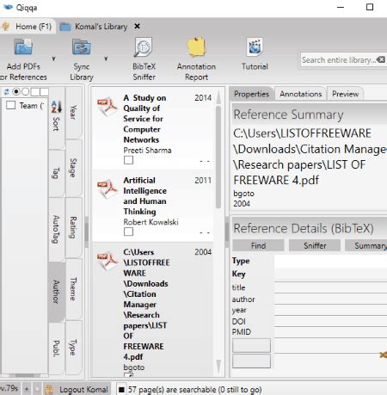
Task: Select the Year filter tab
Action: (74, 113)
